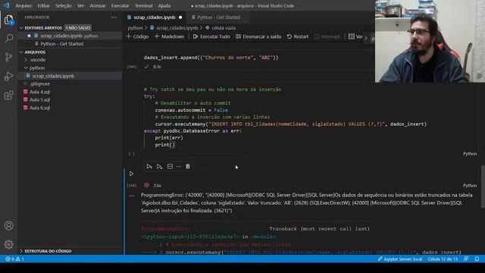Click célula vazia breadcrumb segment
Image resolution: width=485 pixels, height=273 pixels.
pyautogui.click(x=221, y=28)
